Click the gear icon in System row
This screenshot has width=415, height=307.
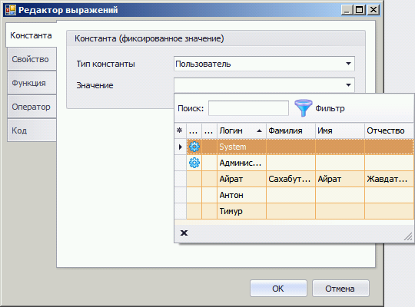click(x=194, y=147)
